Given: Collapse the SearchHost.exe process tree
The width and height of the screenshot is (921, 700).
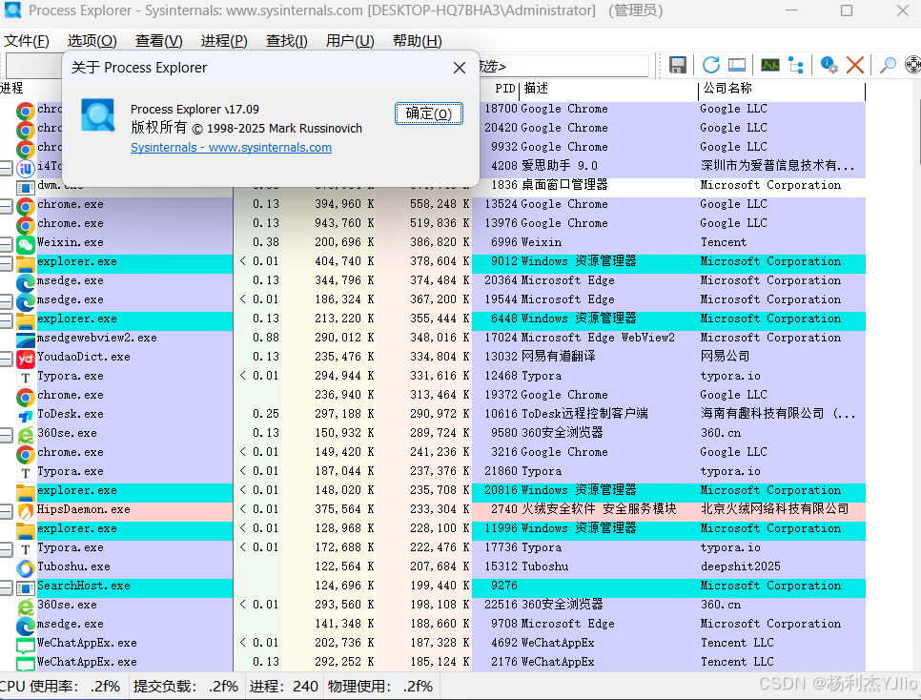Looking at the screenshot, I should 6,587.
